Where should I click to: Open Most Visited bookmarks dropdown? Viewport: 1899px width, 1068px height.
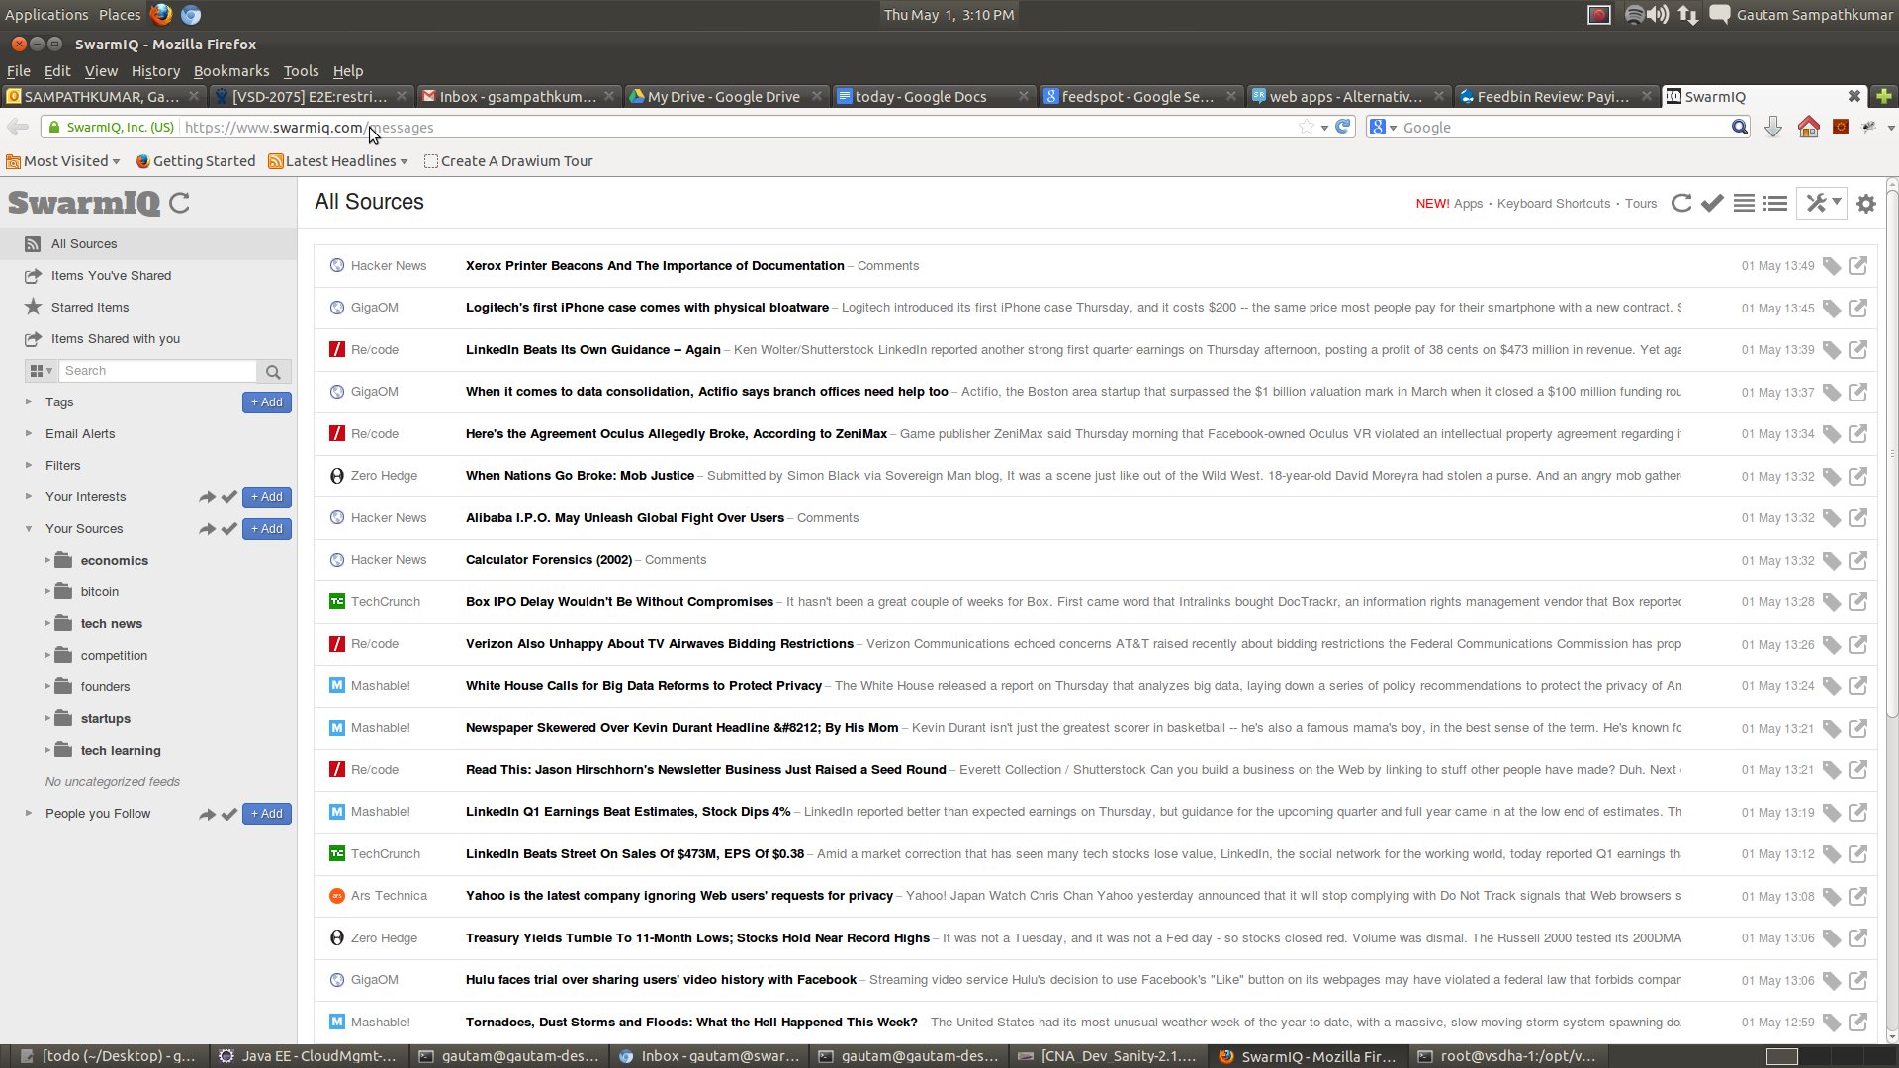63,161
